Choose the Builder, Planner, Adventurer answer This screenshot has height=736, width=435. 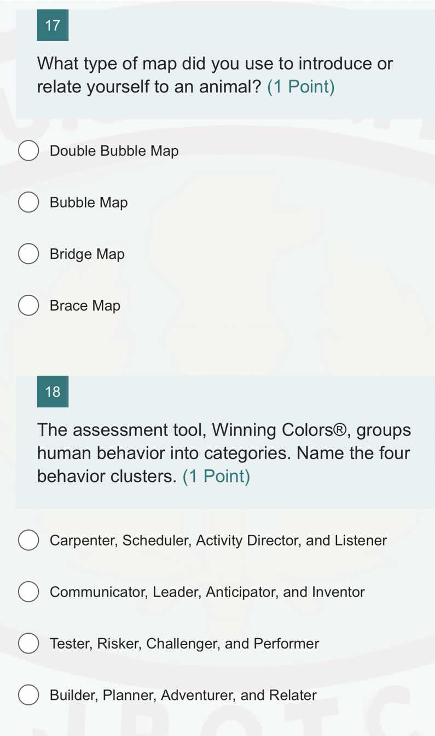pos(28,695)
